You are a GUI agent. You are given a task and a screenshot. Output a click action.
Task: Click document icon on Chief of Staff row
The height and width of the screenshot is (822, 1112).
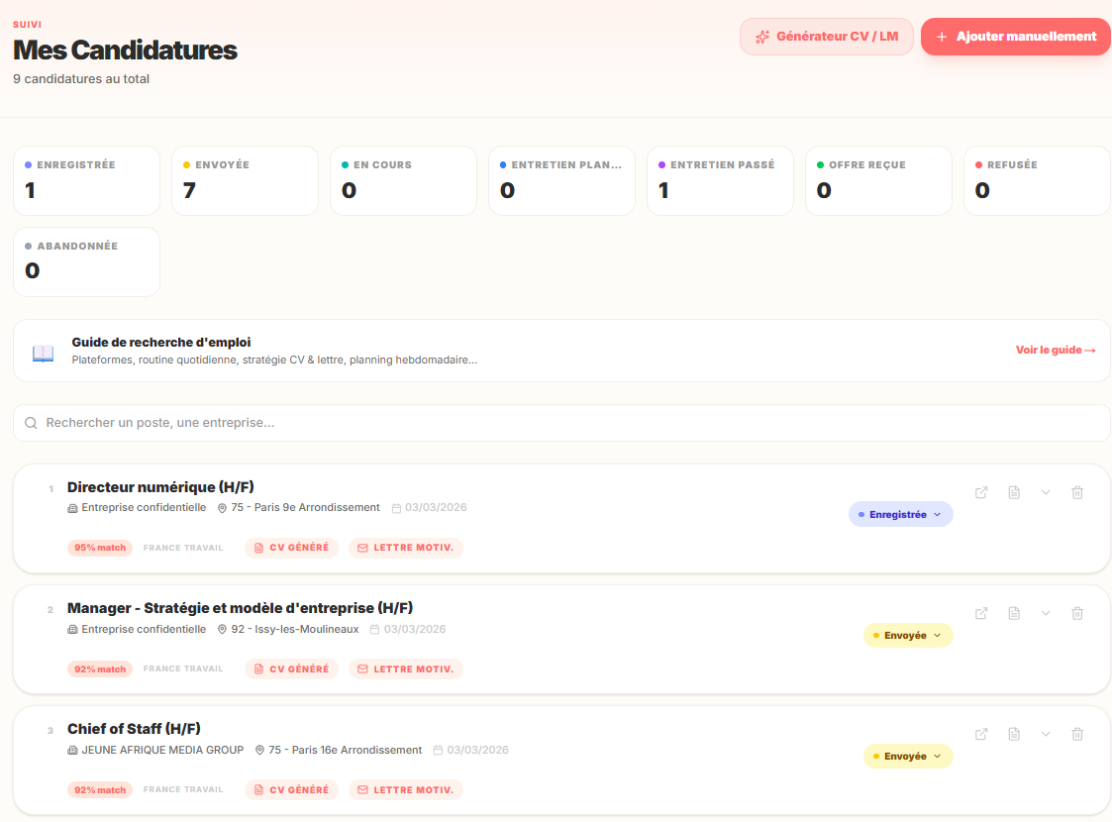(1014, 734)
